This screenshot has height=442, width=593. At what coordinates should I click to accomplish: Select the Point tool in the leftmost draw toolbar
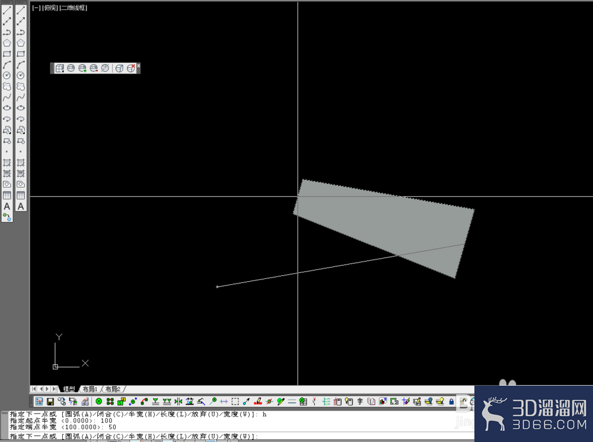[x=7, y=151]
